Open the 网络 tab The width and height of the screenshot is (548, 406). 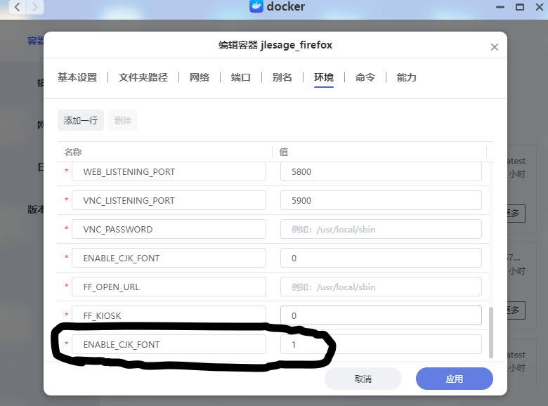click(x=200, y=77)
